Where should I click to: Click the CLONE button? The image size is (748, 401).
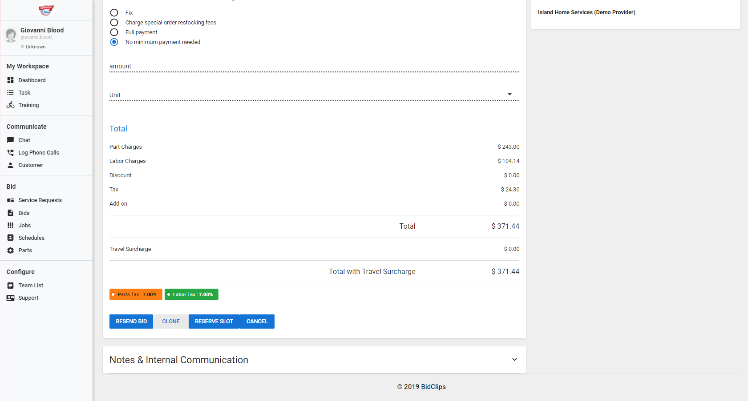point(171,322)
